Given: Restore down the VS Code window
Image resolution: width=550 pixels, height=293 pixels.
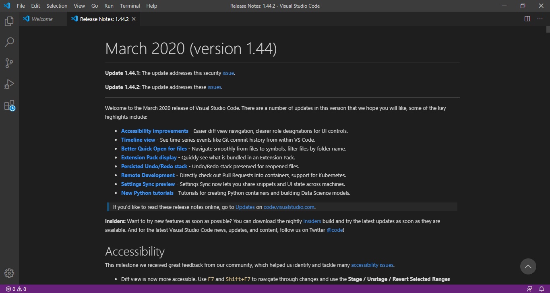Looking at the screenshot, I should tap(523, 6).
